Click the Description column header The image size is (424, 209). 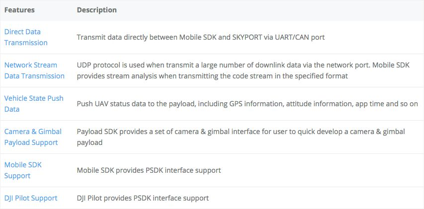(97, 10)
